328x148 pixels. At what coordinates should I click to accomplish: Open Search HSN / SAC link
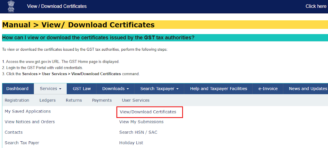point(138,132)
